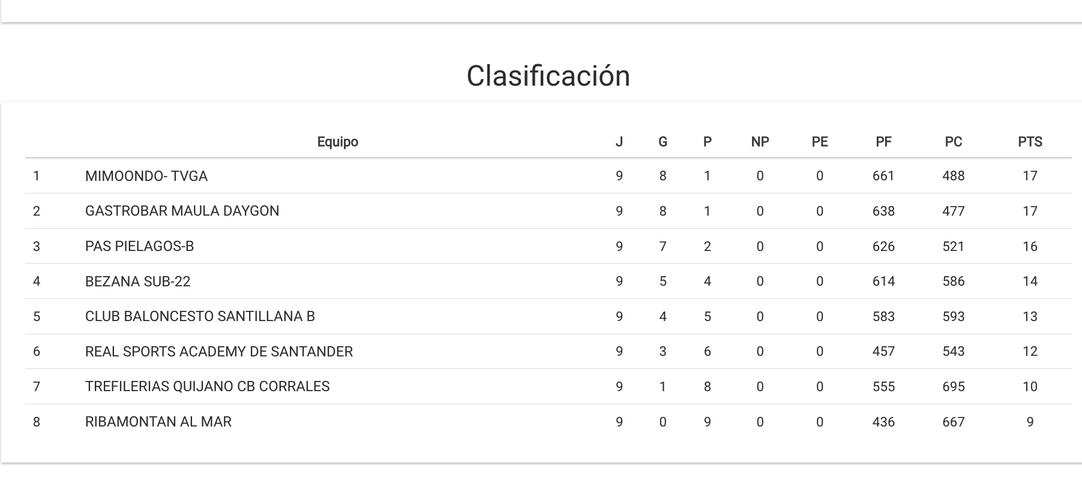1082x487 pixels.
Task: Click the PE column header
Action: (x=819, y=142)
